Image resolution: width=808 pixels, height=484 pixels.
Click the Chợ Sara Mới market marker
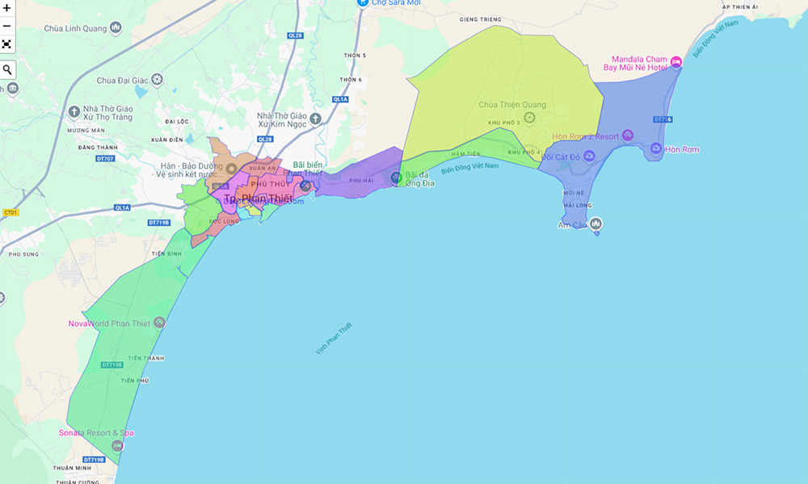tap(363, 3)
